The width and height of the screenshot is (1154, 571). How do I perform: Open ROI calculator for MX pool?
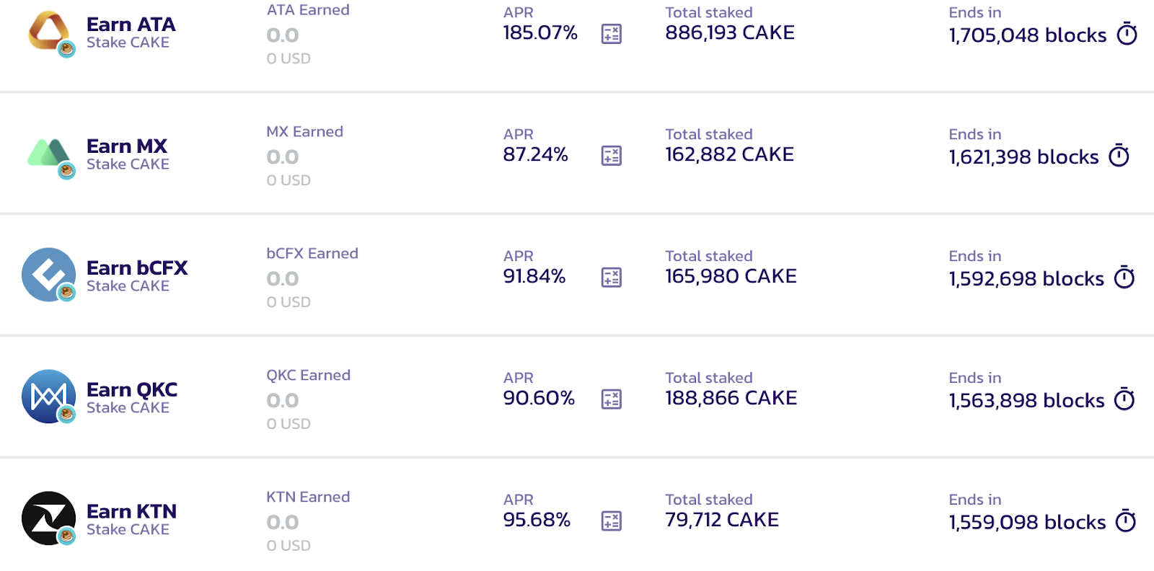(612, 156)
